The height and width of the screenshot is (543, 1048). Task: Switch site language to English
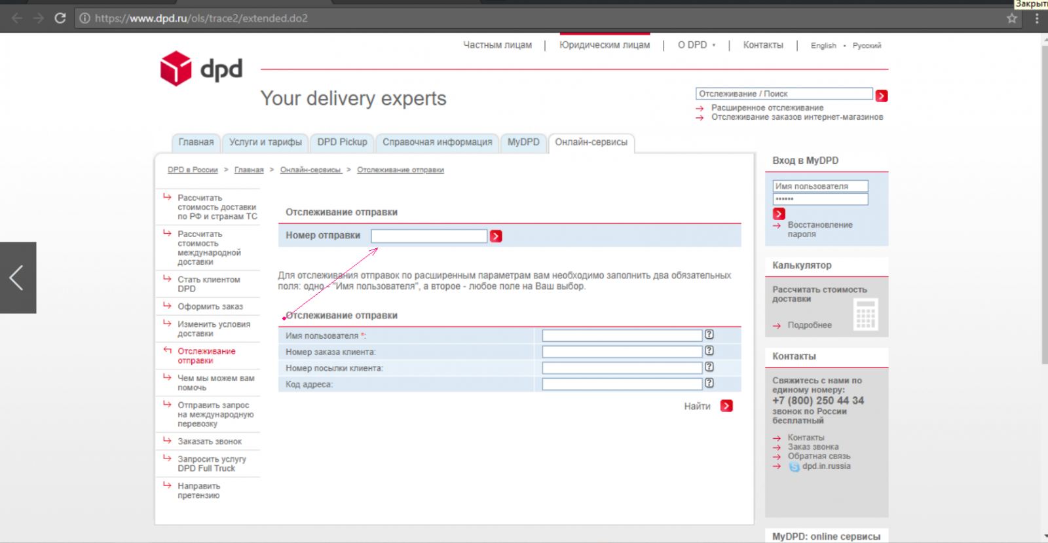click(823, 46)
